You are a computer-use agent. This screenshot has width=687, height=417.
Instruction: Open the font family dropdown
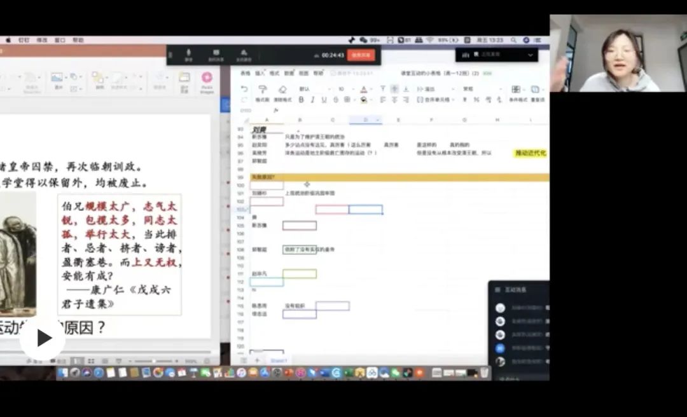pos(315,90)
